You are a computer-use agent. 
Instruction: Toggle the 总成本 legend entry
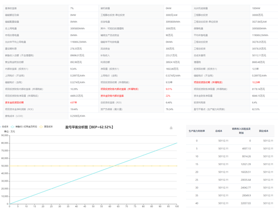pyautogui.click(x=4, y=126)
